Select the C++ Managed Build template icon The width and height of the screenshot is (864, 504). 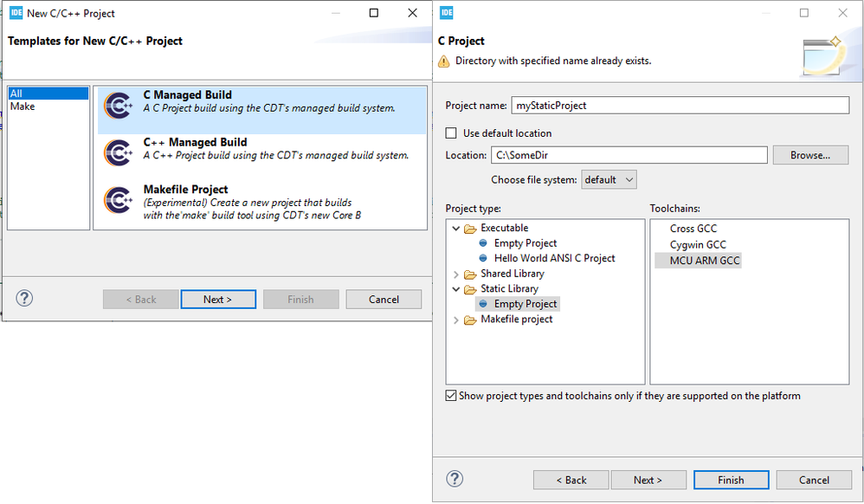(x=118, y=152)
